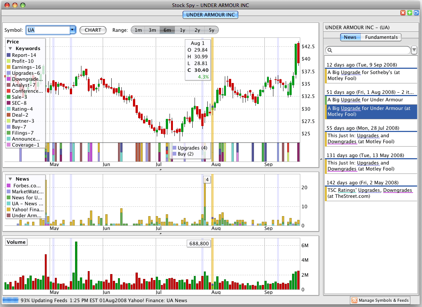Viewport: 422px width, 307px height.
Task: Collapse the Keywords legend disclosure triangle
Action: 10,49
